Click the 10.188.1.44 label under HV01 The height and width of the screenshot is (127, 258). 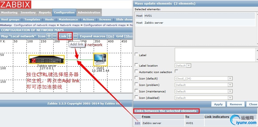100,71
